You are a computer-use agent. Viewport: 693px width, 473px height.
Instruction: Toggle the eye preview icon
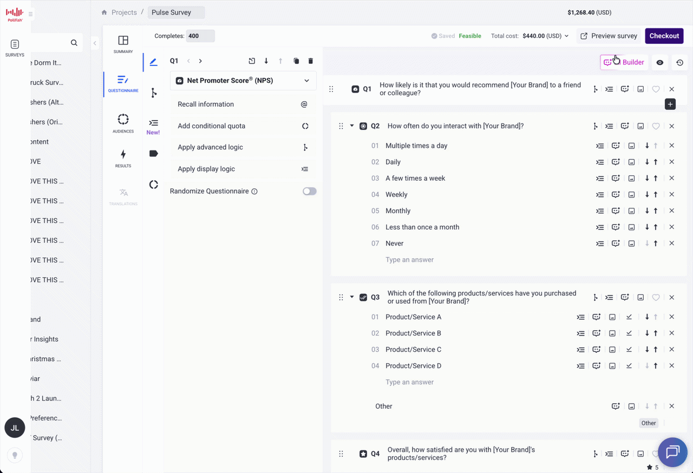(660, 63)
